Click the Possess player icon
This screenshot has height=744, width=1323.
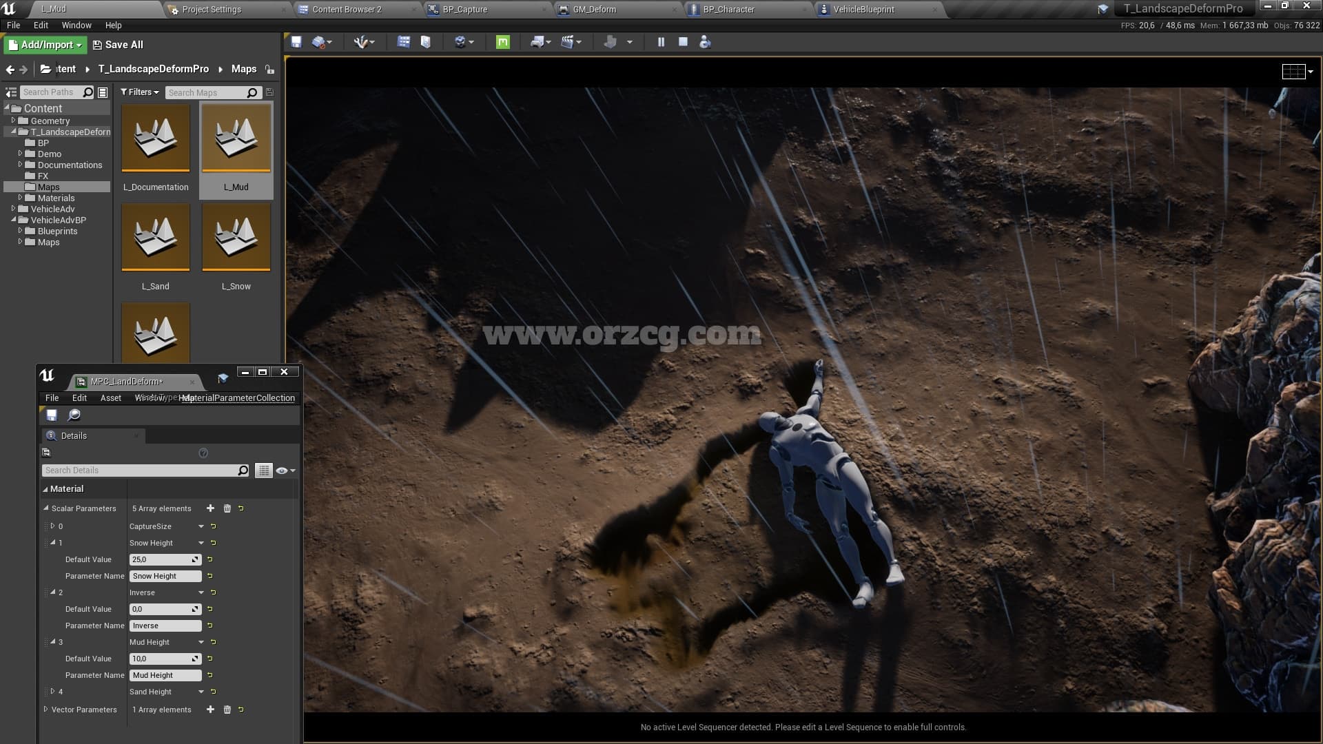coord(704,42)
